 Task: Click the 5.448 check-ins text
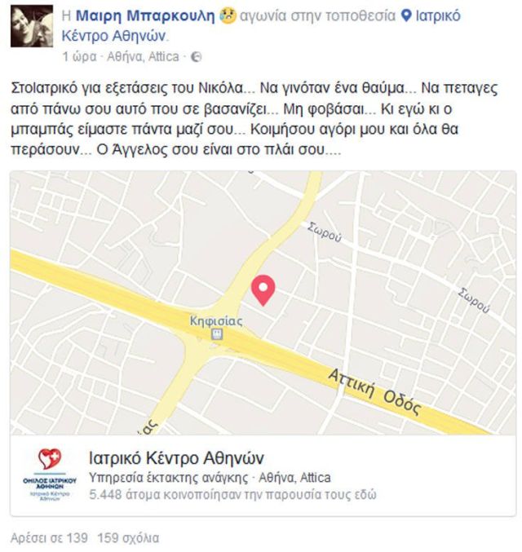(x=232, y=494)
